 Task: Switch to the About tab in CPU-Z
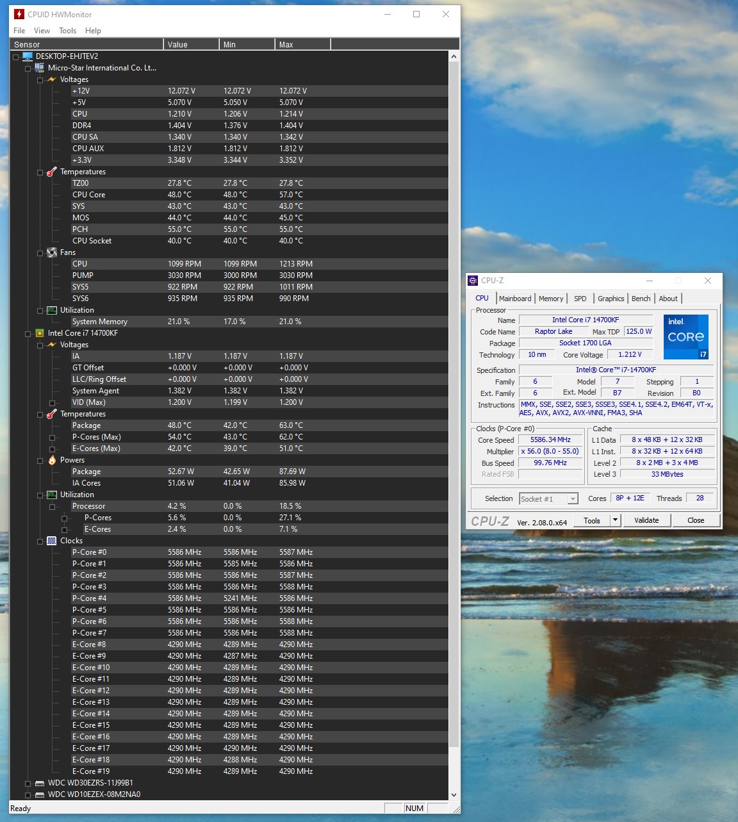(668, 299)
